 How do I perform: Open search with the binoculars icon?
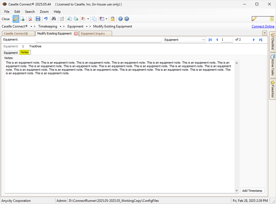pos(54,19)
